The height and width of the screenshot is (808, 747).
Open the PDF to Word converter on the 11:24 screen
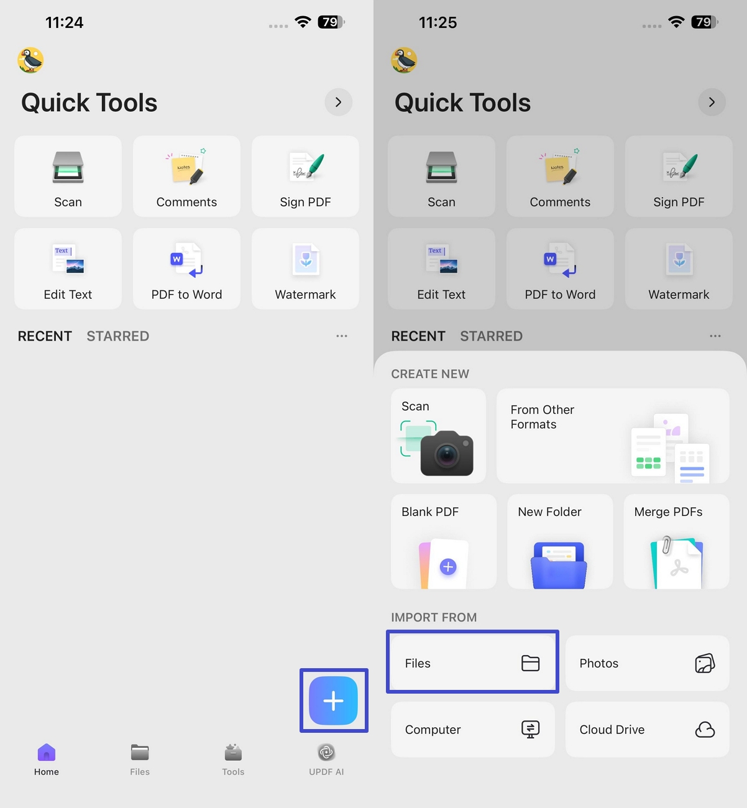tap(186, 269)
